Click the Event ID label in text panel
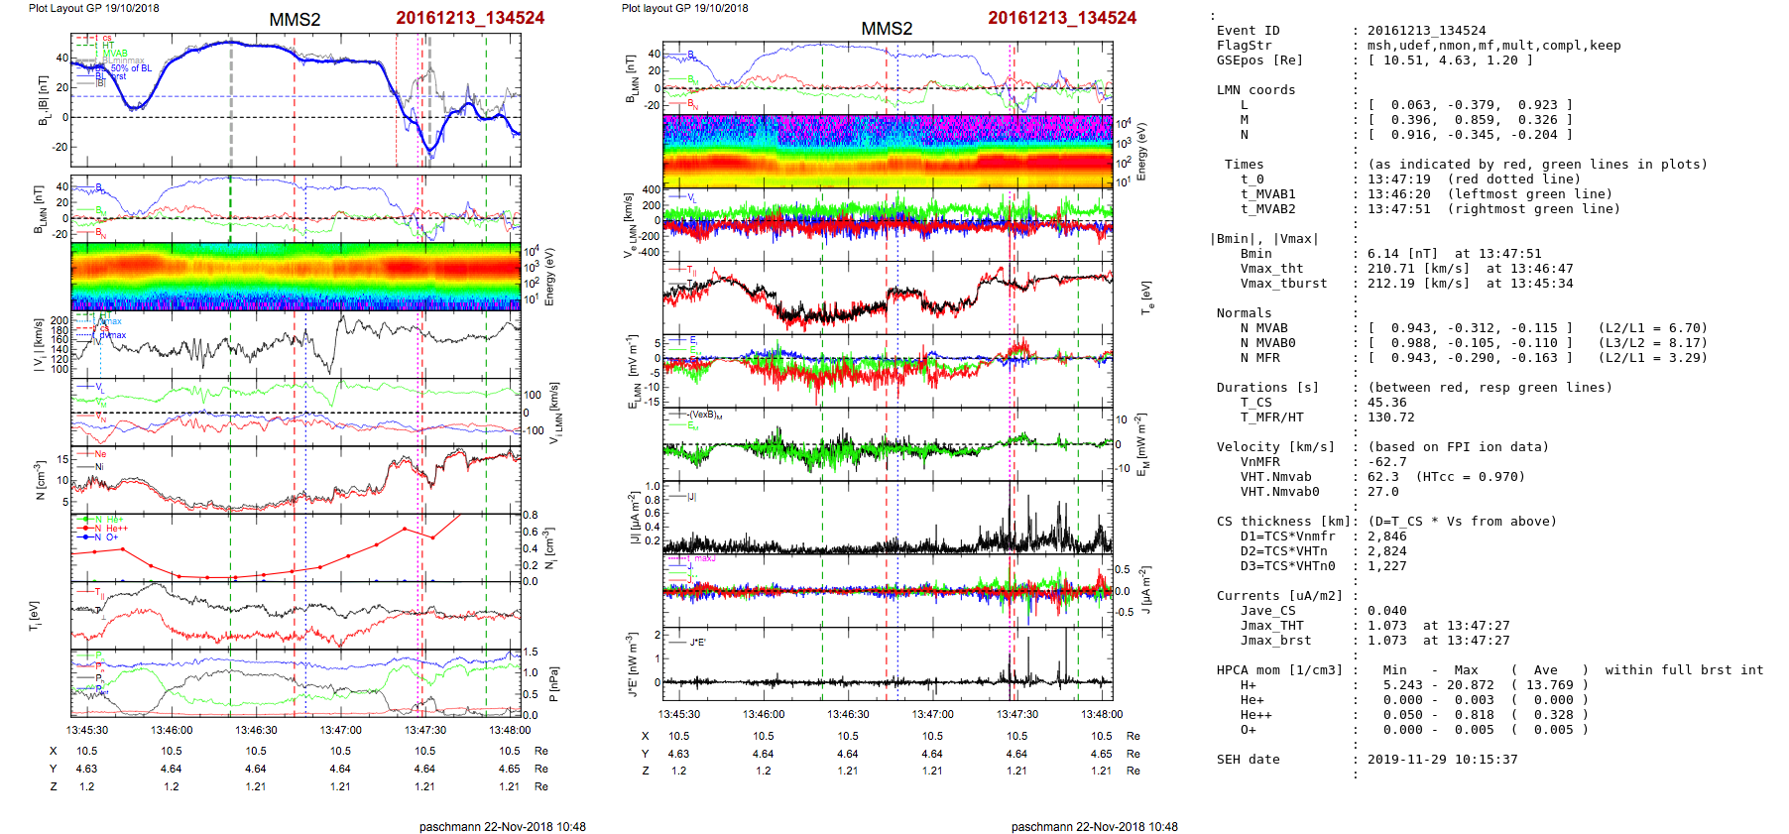Image resolution: width=1789 pixels, height=834 pixels. tap(1248, 31)
